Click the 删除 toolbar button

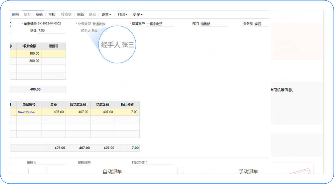16,14
